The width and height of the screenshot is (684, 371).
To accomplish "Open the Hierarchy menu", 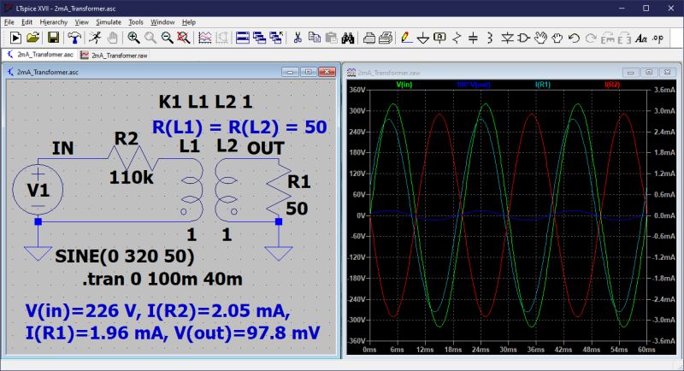I will tap(54, 21).
